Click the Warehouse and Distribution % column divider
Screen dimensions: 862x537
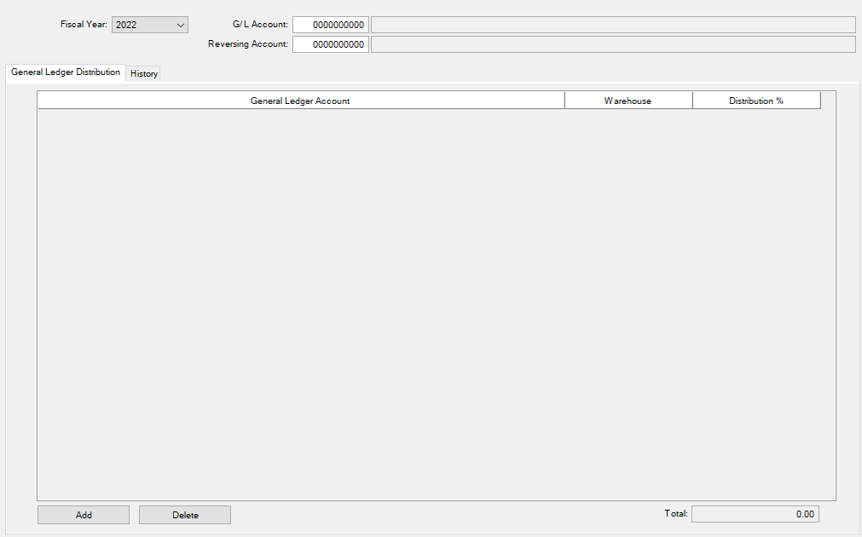pyautogui.click(x=692, y=101)
